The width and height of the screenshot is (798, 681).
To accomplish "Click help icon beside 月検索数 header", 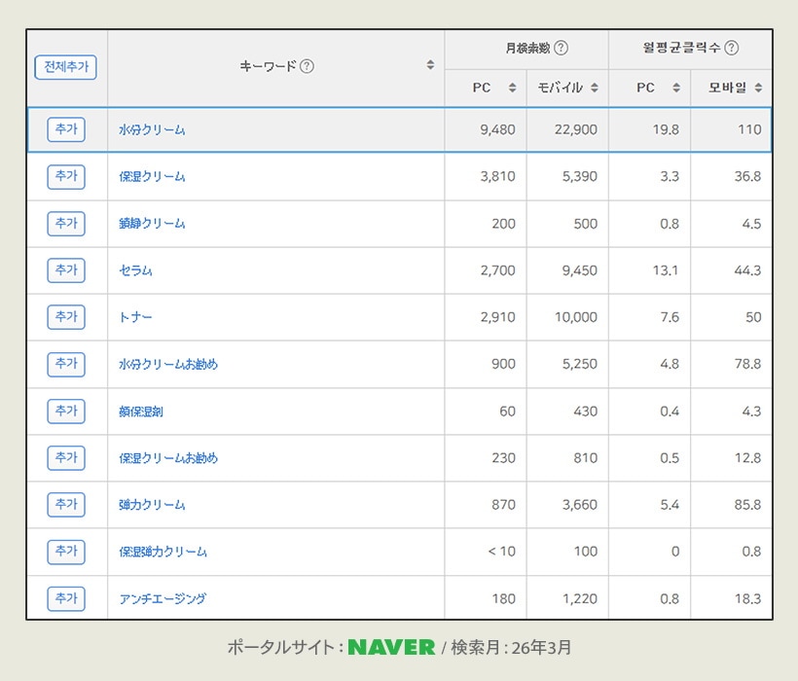I will pos(561,48).
